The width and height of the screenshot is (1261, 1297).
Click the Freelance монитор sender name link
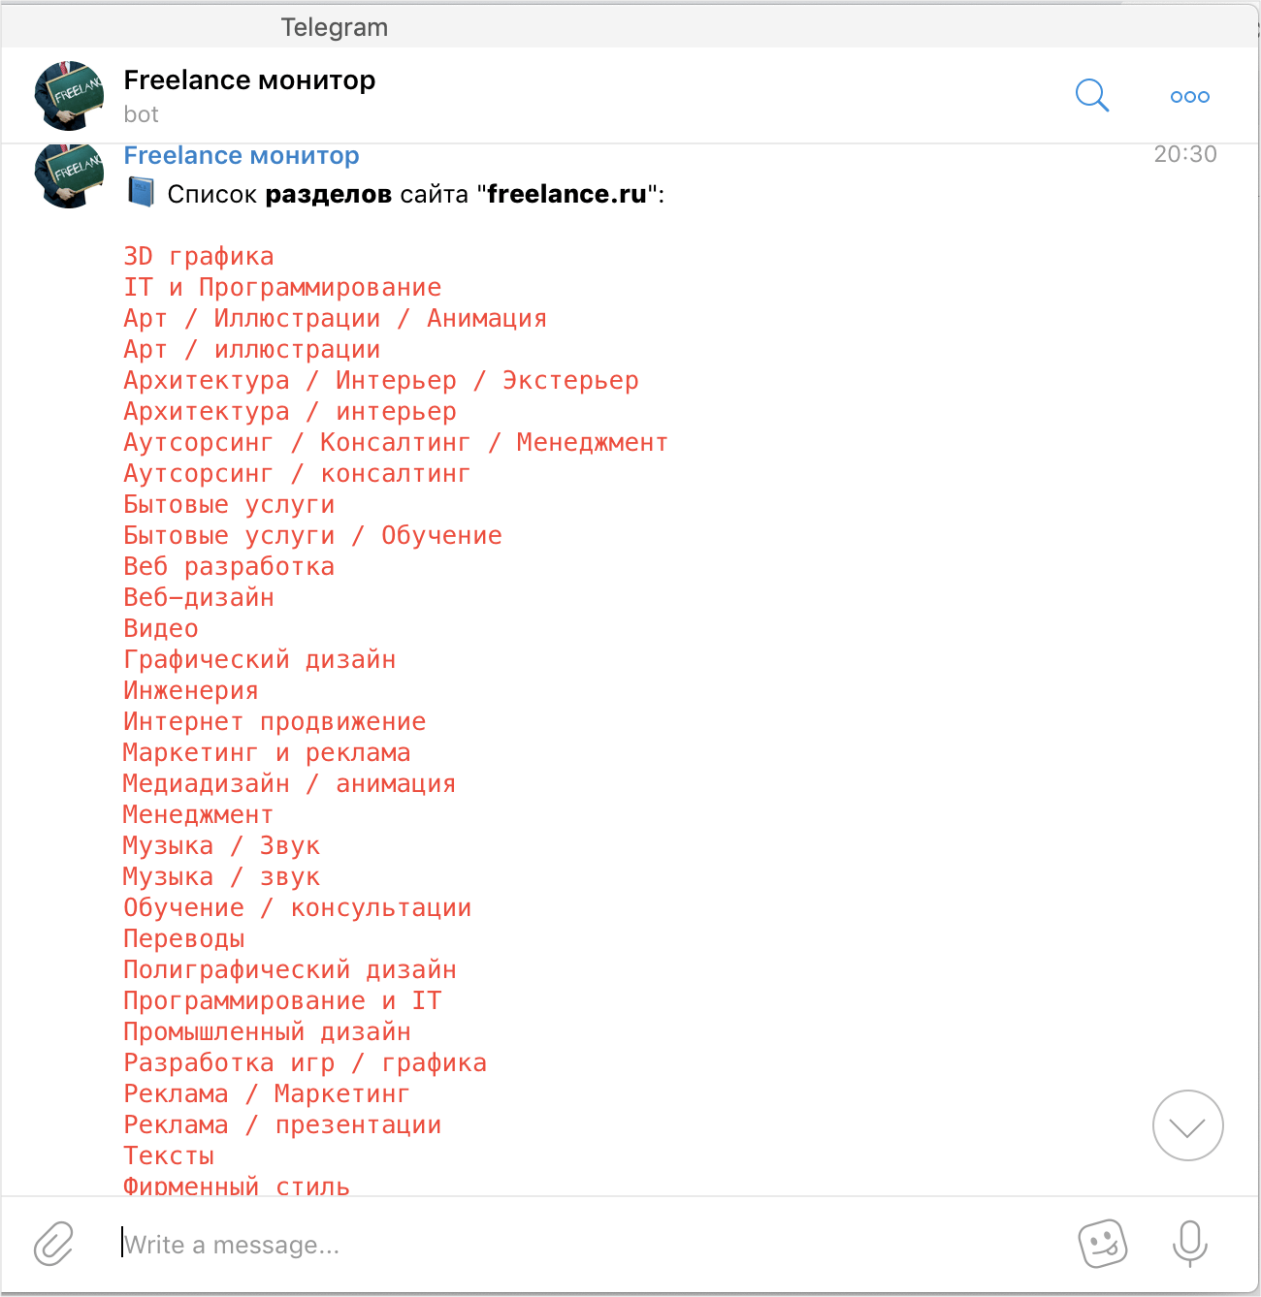click(242, 156)
